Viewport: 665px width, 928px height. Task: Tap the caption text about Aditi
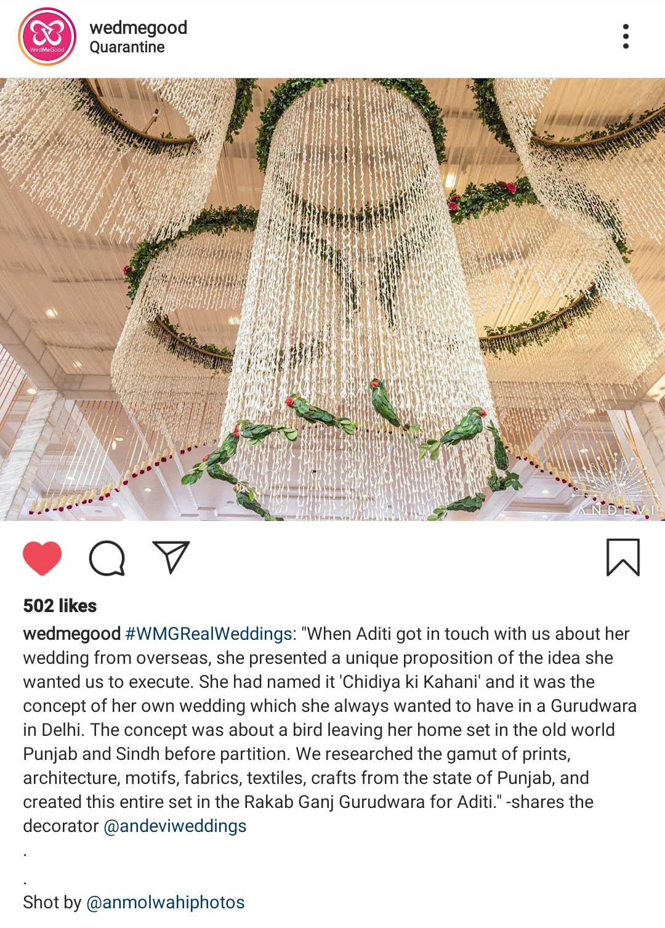tap(330, 730)
